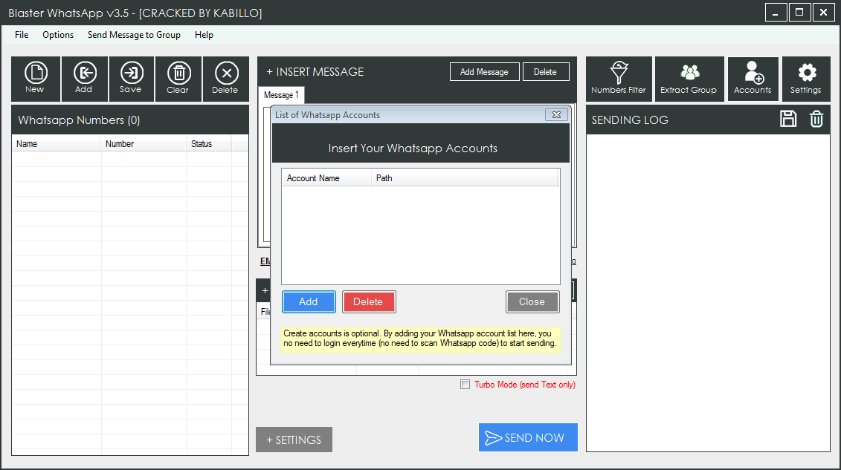Open the File menu

(x=22, y=35)
